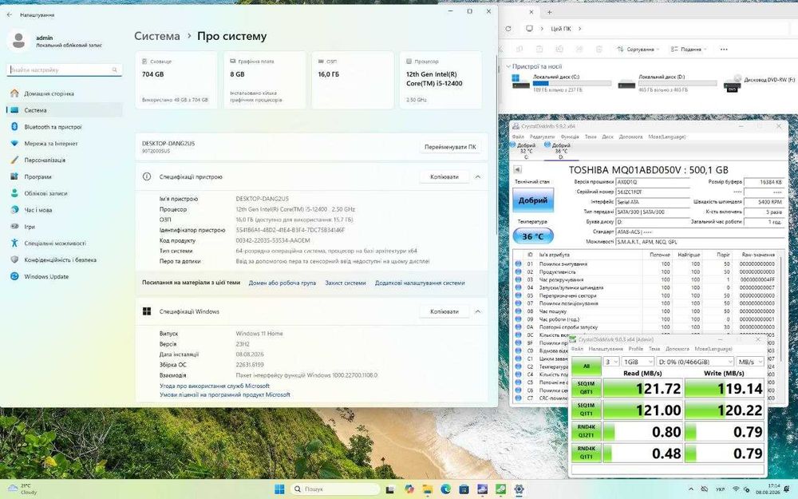Open Налаштування menu in CrystalDiskMark
This screenshot has width=798, height=499.
[x=606, y=349]
